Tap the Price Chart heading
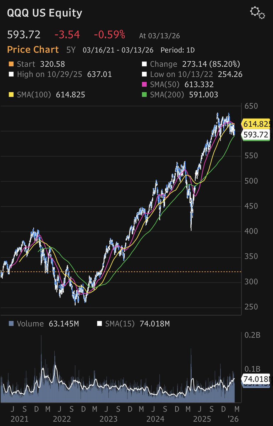Screen dimensions: 273x426 click(33, 50)
